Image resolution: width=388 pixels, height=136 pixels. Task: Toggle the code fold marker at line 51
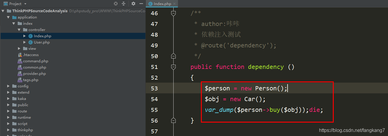(173, 67)
